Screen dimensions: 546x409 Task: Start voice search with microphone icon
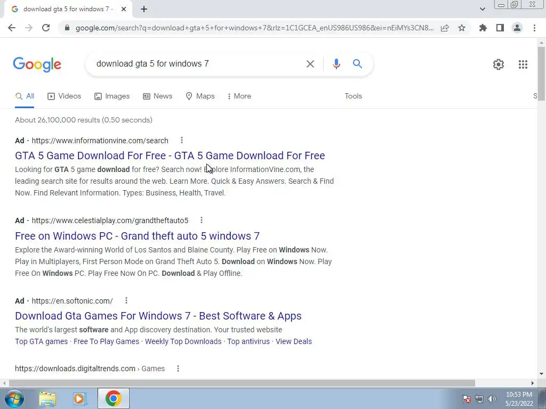point(336,64)
